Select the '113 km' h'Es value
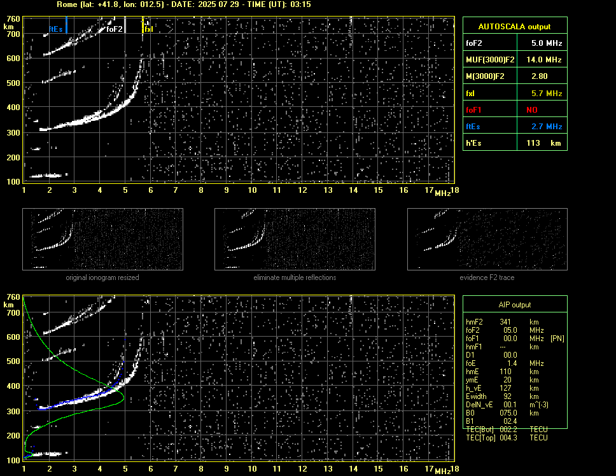Screen dimensions: 616x476 pos(543,143)
